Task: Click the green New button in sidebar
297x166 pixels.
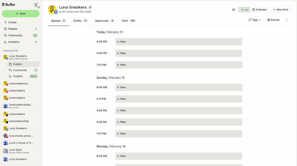Action: coord(21,14)
